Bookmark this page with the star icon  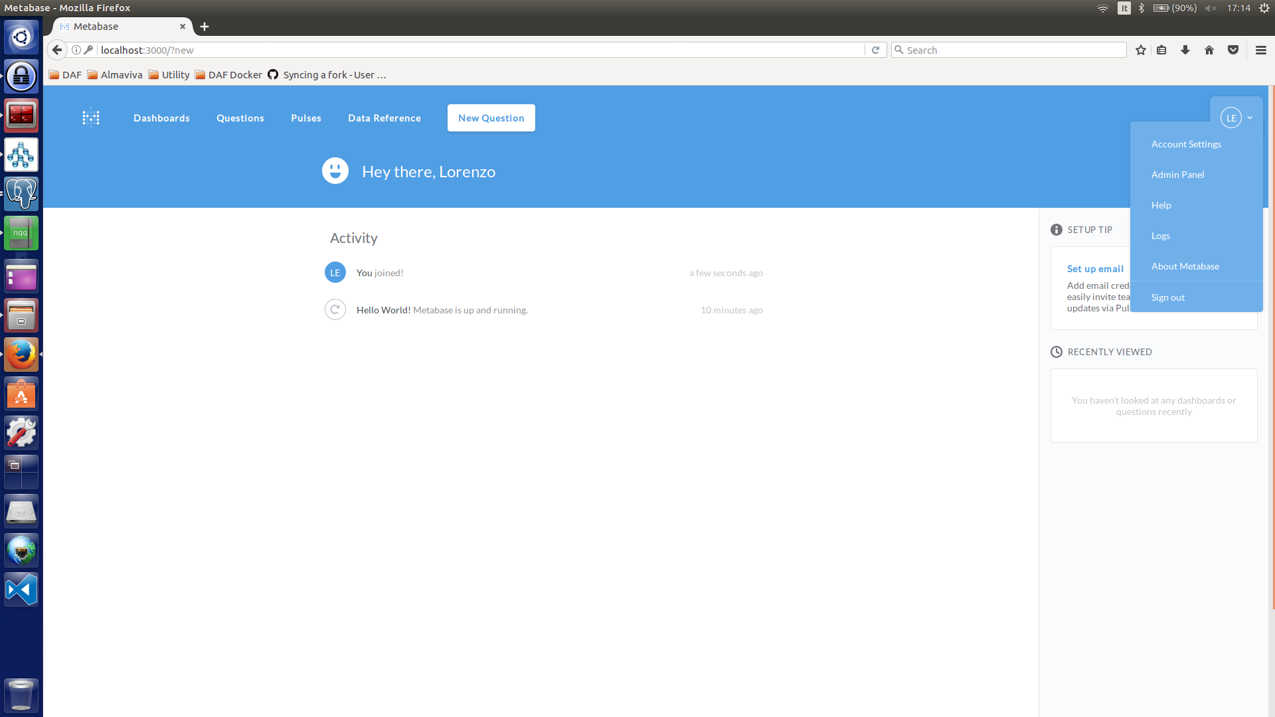(1141, 50)
